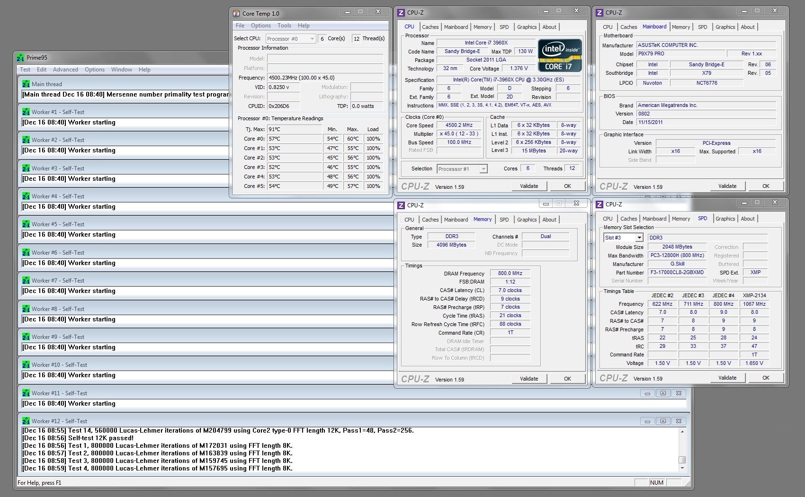The image size is (805, 497).
Task: Click the DRAM Frequency 800.0 MHz value
Action: (x=510, y=273)
